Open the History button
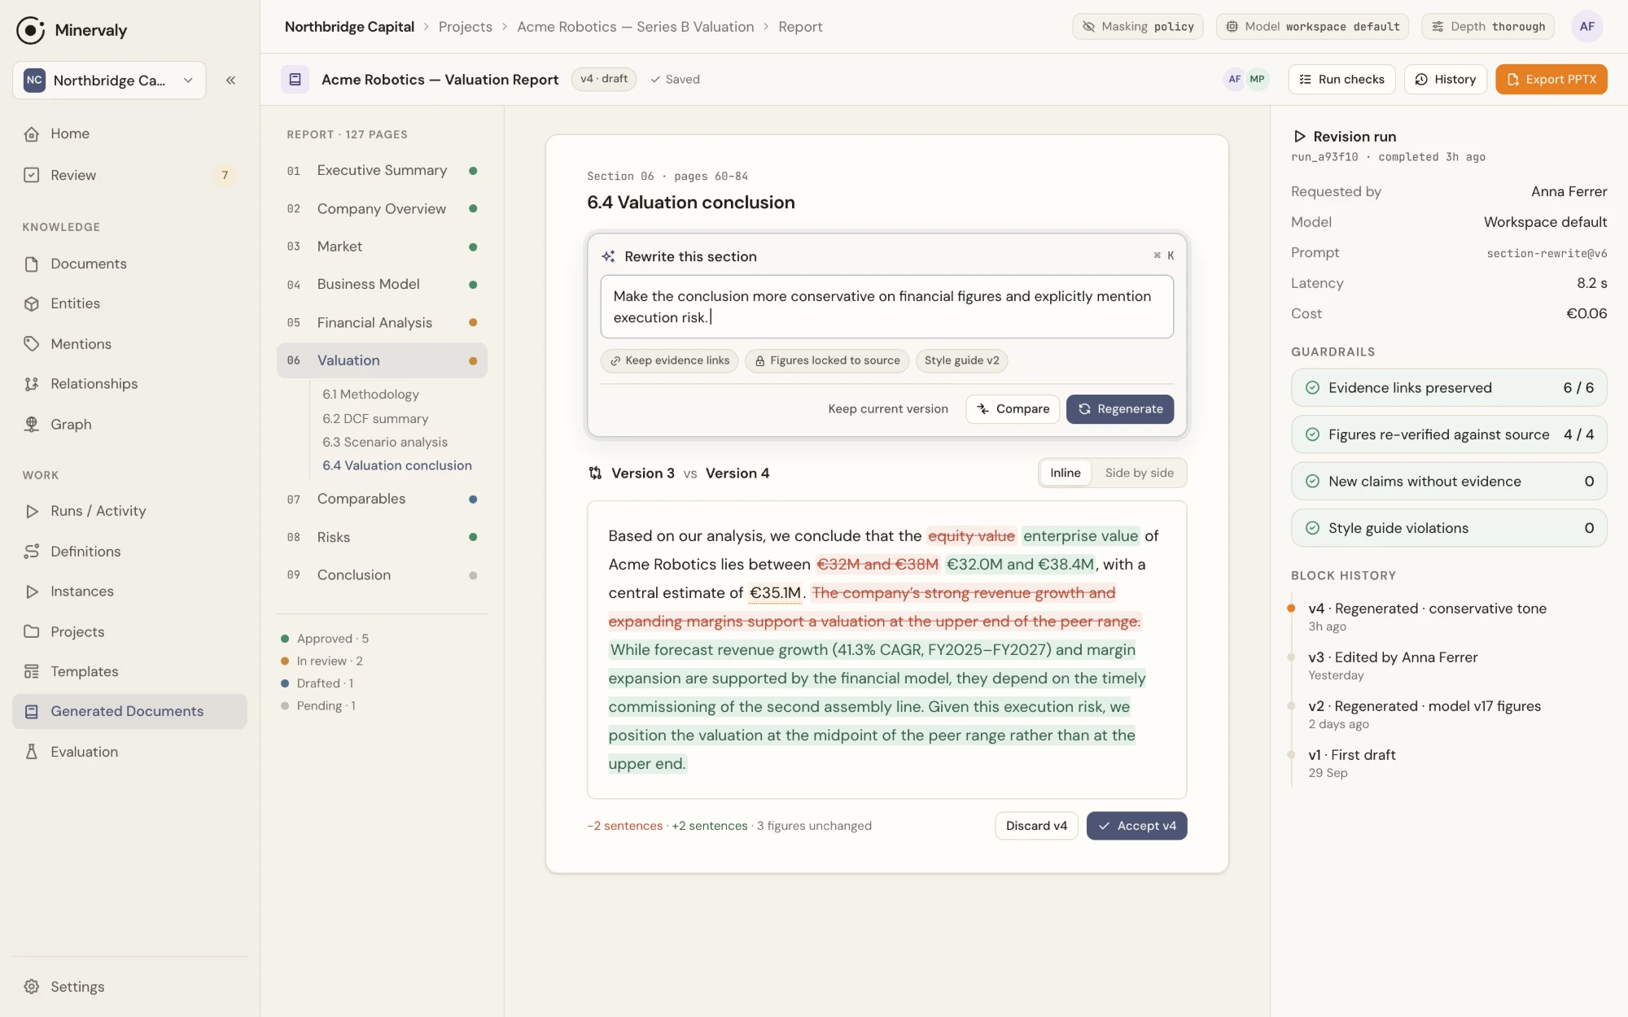This screenshot has height=1017, width=1628. tap(1445, 79)
